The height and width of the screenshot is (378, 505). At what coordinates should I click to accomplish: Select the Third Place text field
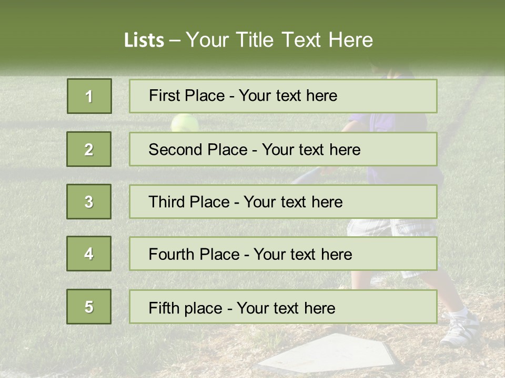click(283, 202)
